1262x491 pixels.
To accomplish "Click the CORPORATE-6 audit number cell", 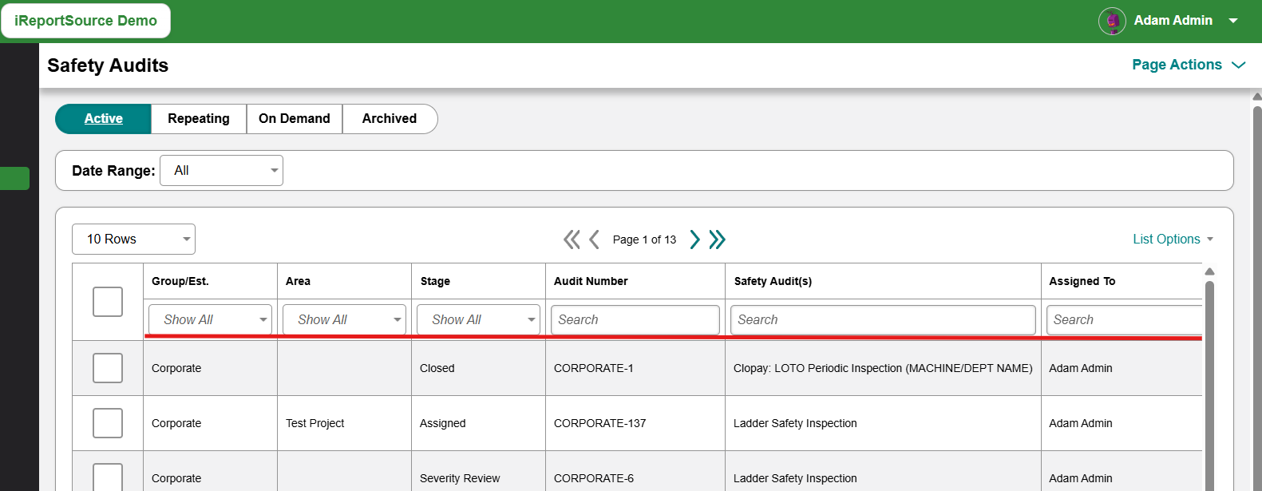I will click(x=594, y=478).
